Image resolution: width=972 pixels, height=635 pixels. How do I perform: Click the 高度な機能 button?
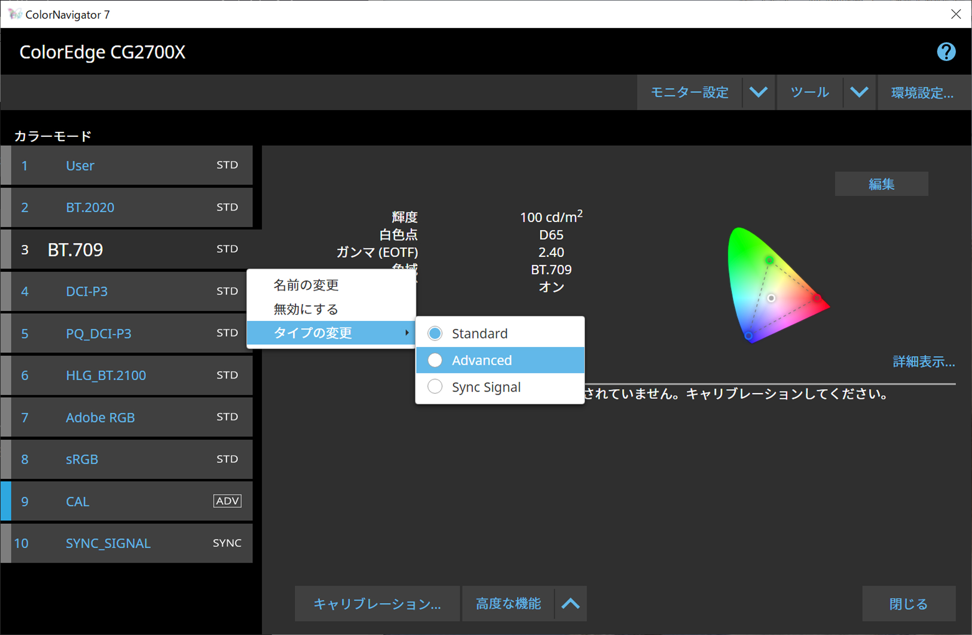click(508, 603)
